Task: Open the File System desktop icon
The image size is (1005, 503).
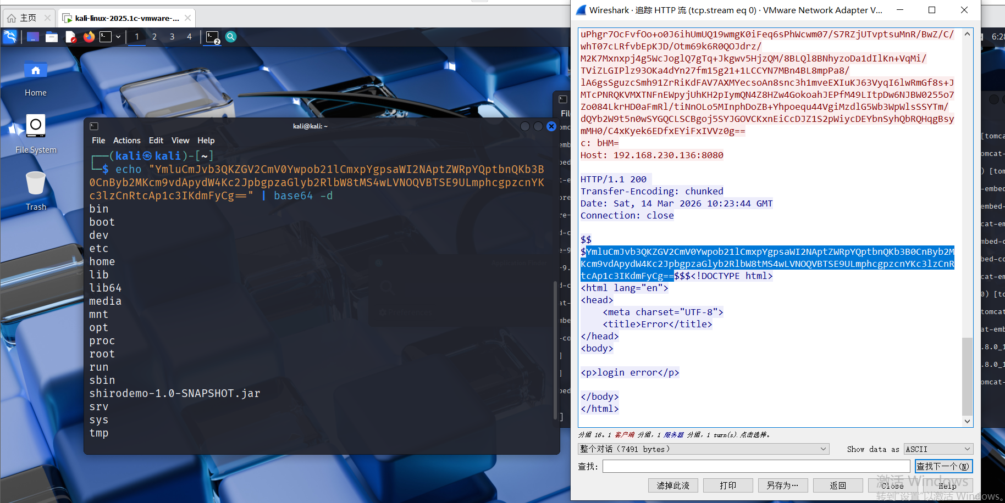Action: [36, 135]
